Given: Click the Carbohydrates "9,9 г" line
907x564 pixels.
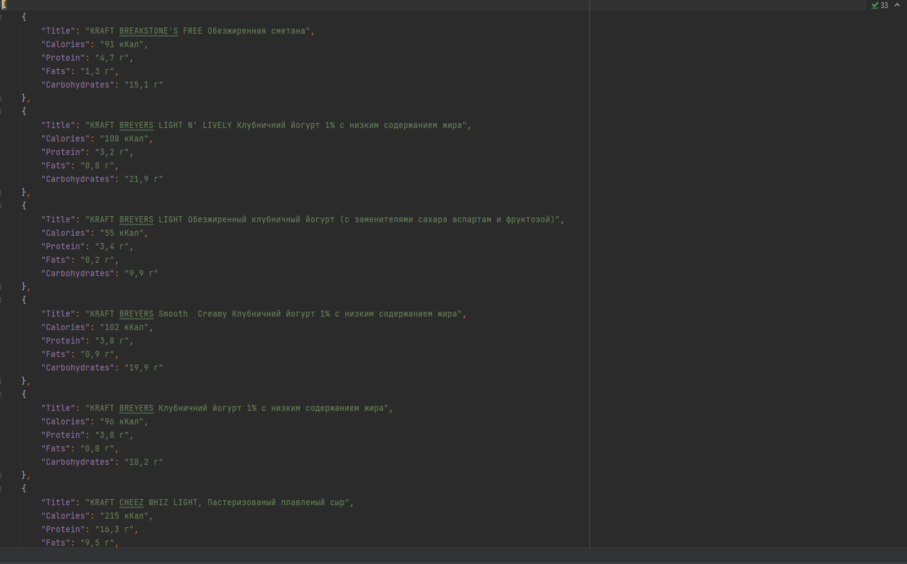Looking at the screenshot, I should click(x=100, y=273).
